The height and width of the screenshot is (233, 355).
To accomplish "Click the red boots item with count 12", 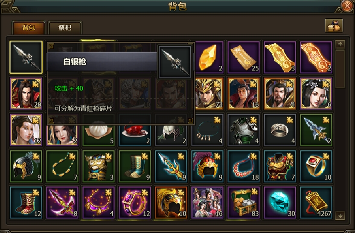I will coord(26,202).
